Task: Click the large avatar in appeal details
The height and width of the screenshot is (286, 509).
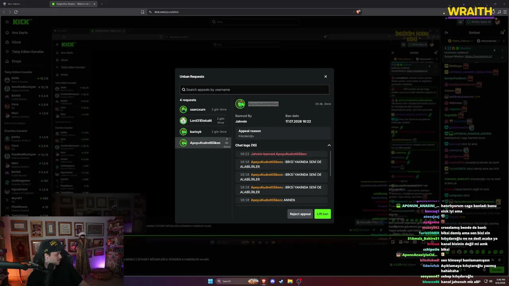Action: (x=240, y=104)
